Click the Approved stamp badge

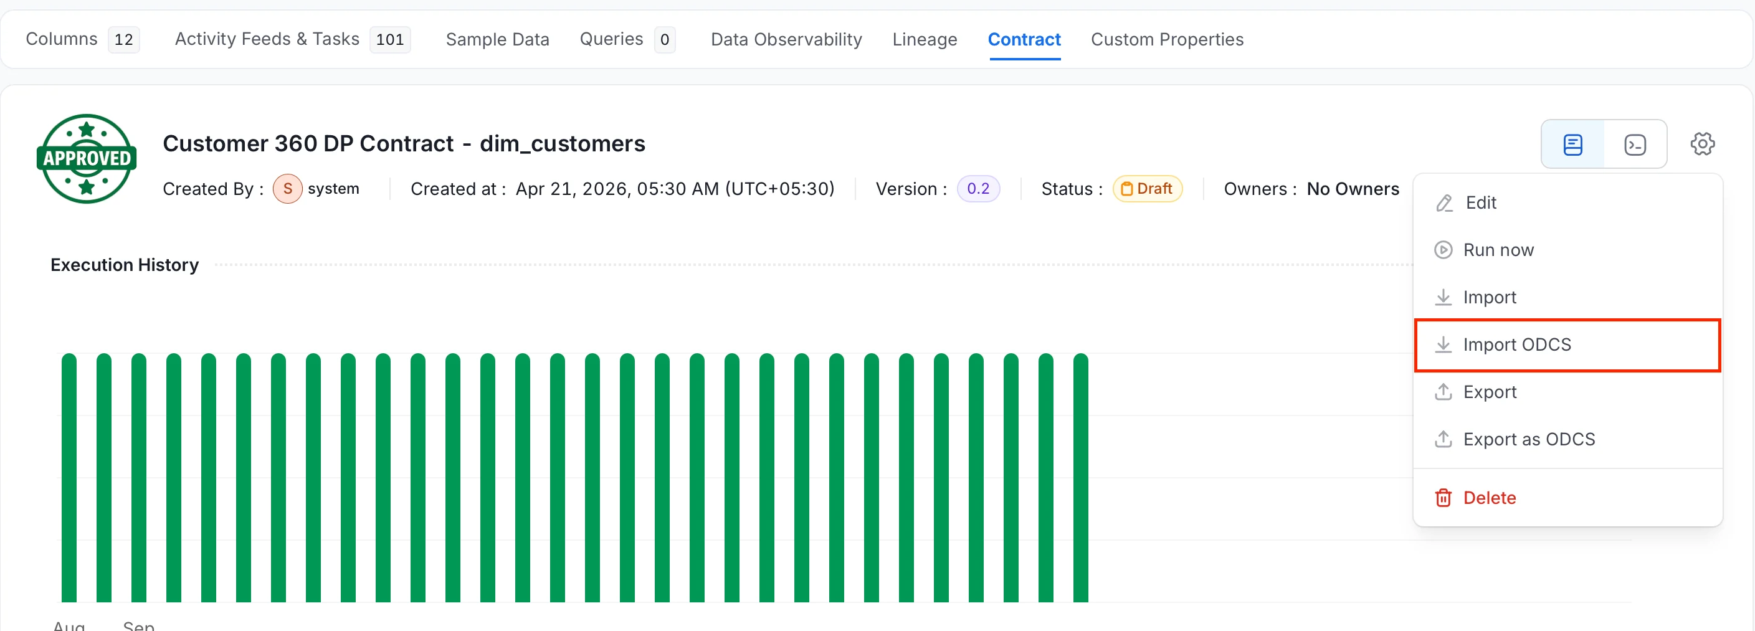pyautogui.click(x=87, y=158)
